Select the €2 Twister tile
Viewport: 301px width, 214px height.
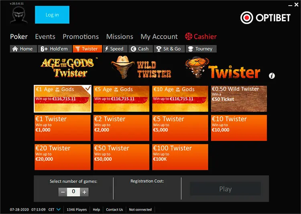coord(121,128)
